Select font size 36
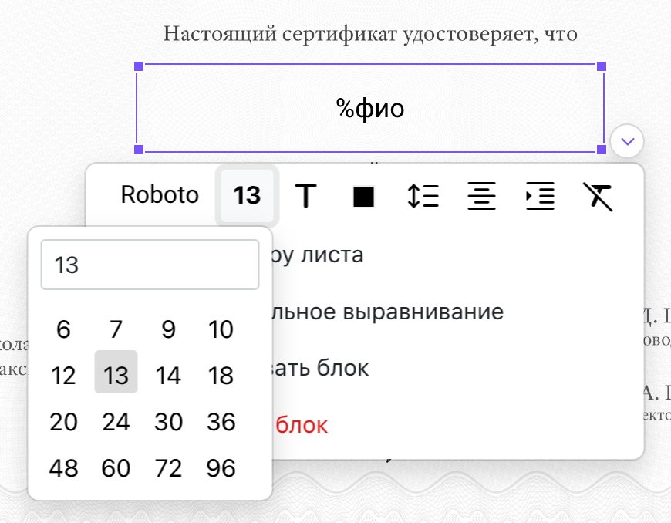Viewport: 671px width, 523px height. click(x=221, y=422)
